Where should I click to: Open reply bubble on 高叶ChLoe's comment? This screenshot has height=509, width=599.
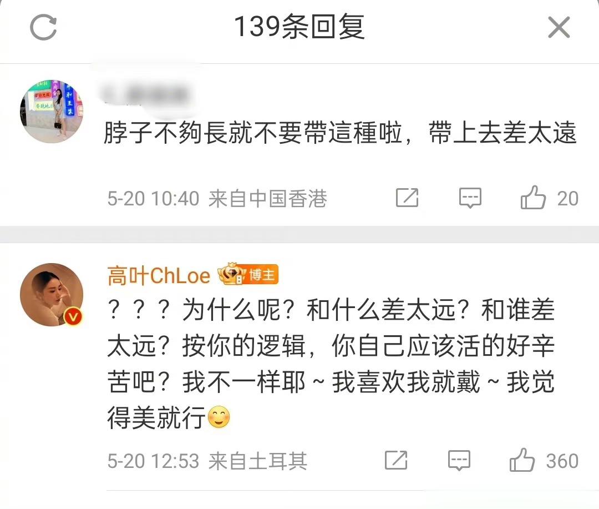459,460
